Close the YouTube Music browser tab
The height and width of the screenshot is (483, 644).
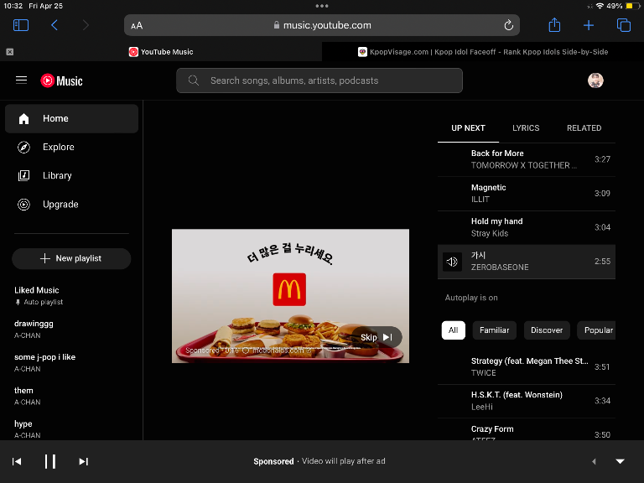pos(10,52)
